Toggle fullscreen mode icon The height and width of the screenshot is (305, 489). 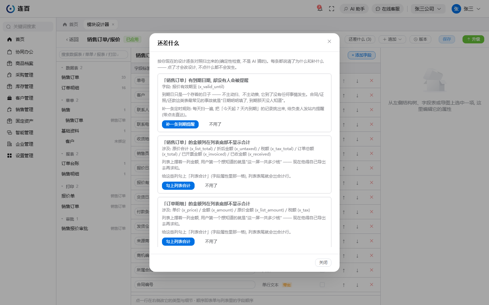tap(332, 9)
